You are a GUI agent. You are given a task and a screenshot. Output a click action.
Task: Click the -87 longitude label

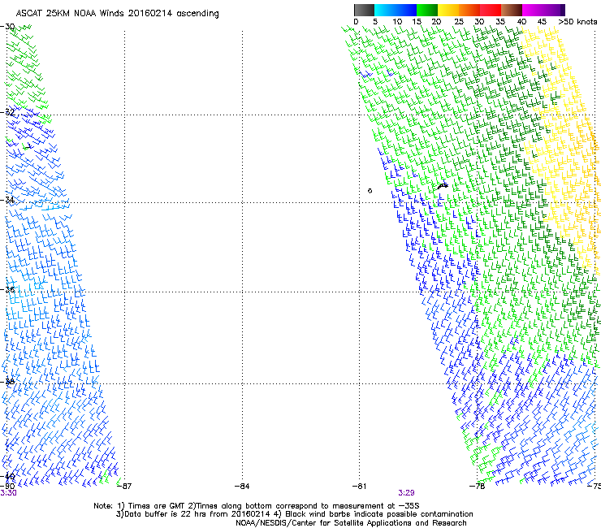click(x=124, y=487)
